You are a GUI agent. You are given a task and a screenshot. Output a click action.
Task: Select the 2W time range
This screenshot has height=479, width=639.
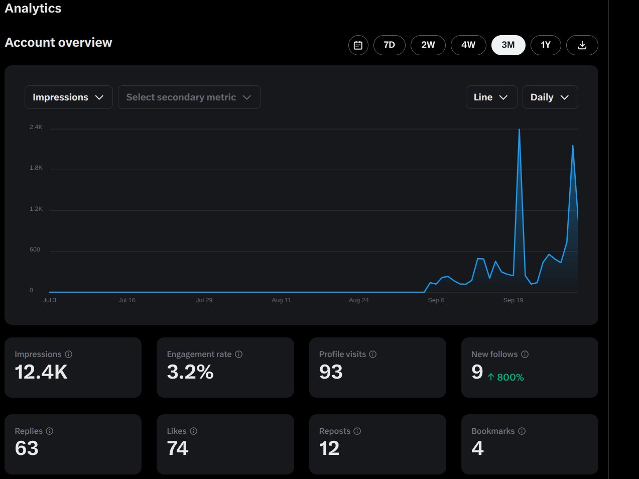tap(428, 45)
